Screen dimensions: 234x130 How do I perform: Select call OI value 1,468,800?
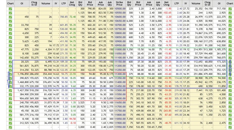[x=23, y=82]
